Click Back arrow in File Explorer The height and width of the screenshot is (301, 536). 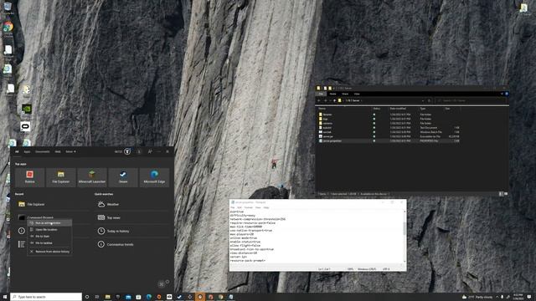pos(319,100)
